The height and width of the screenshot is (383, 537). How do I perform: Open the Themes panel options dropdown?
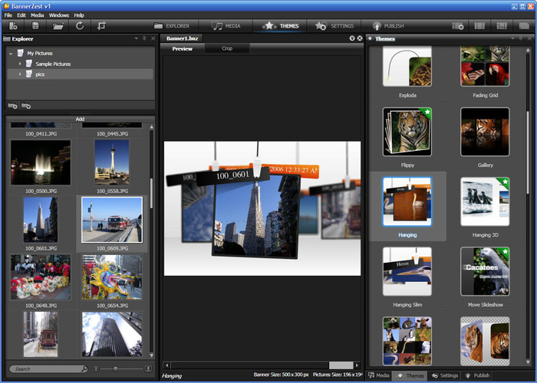tap(512, 38)
